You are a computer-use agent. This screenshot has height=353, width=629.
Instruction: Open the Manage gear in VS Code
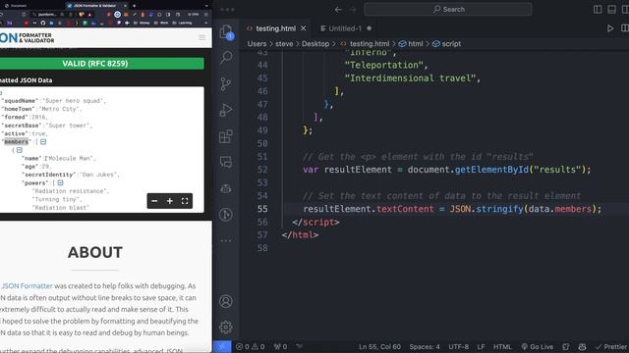[x=226, y=327]
